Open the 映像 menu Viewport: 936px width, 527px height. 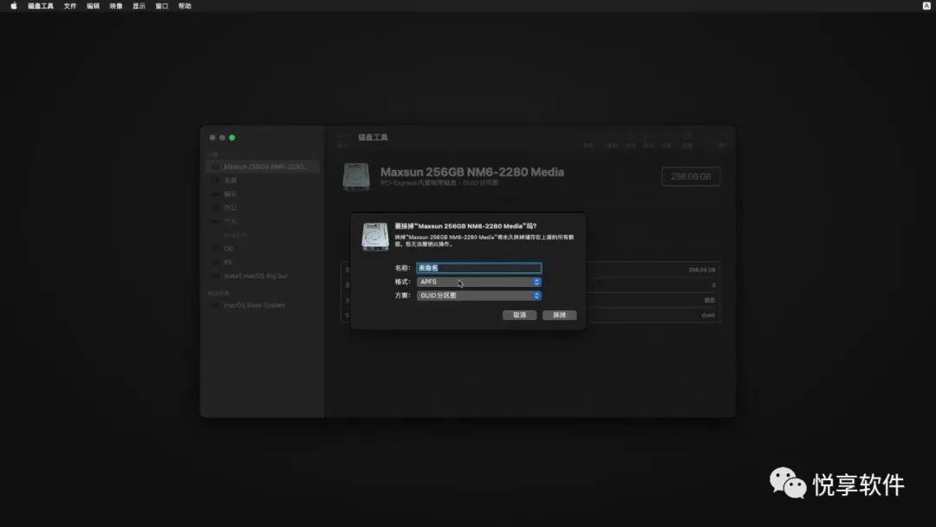pos(116,6)
